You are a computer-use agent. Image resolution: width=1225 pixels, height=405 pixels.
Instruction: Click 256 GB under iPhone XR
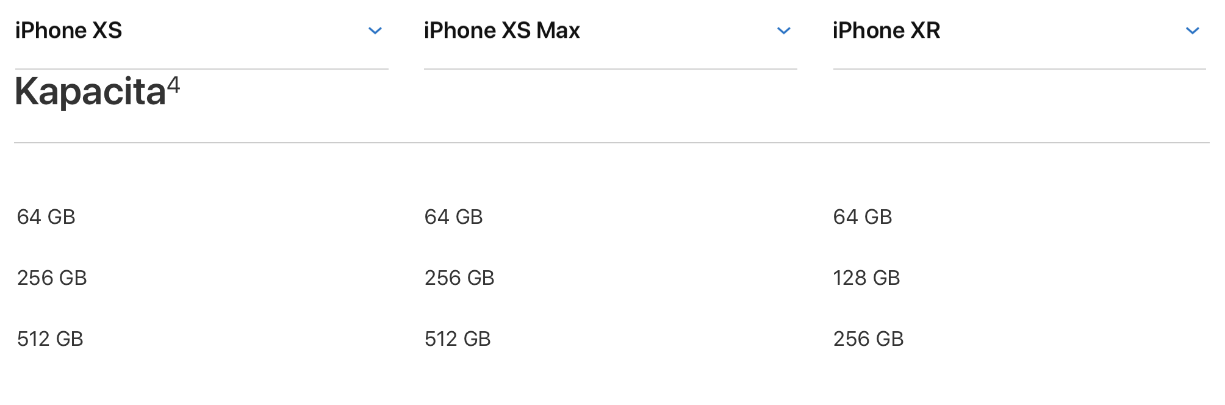(868, 339)
